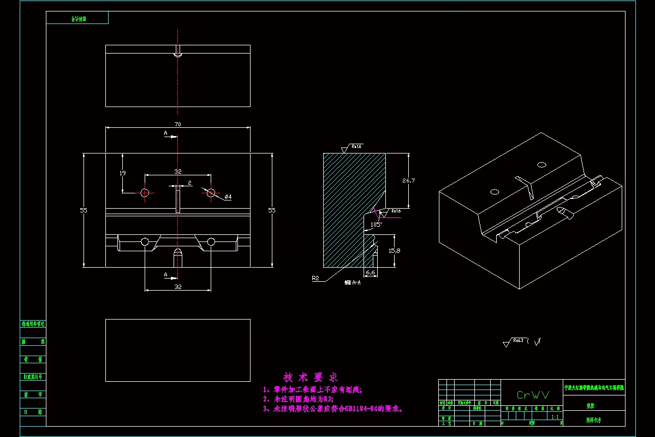Click the isometric 3D view of the part

click(531, 210)
